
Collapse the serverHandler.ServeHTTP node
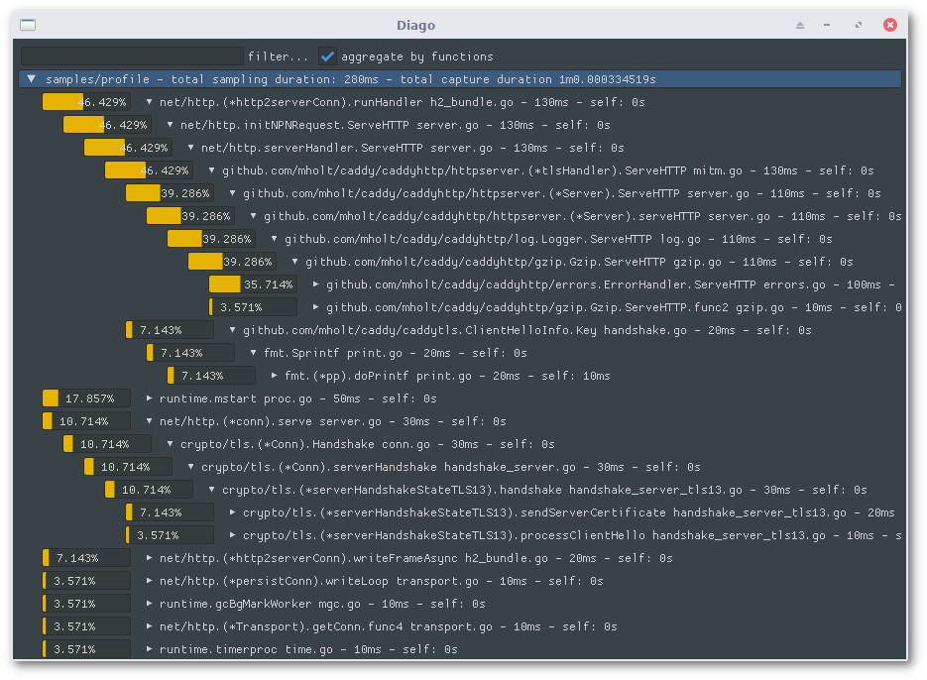(x=190, y=148)
